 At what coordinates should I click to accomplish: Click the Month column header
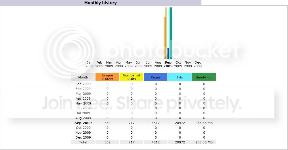(x=83, y=77)
